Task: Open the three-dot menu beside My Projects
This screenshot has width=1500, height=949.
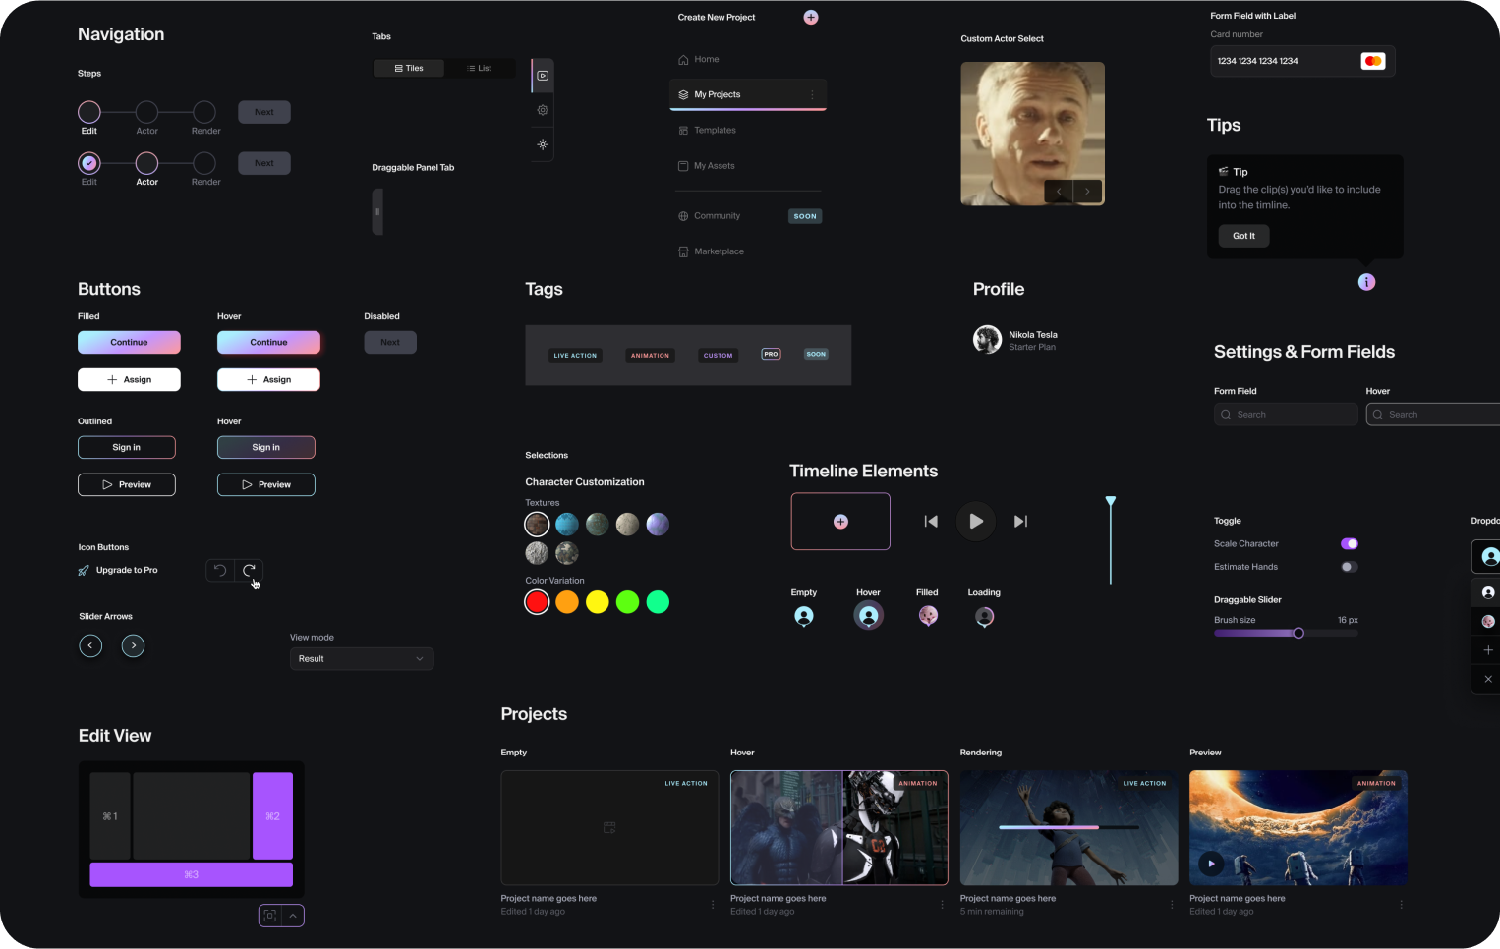Action: pos(812,94)
